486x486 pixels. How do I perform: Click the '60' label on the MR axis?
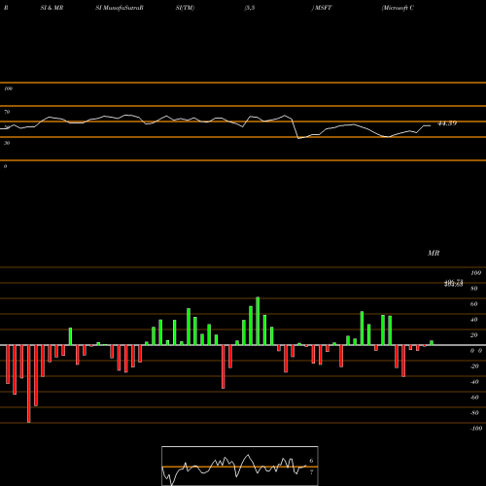pyautogui.click(x=474, y=304)
